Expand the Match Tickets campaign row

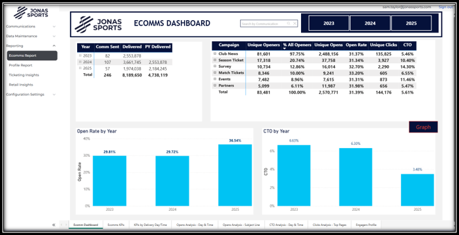[215, 72]
